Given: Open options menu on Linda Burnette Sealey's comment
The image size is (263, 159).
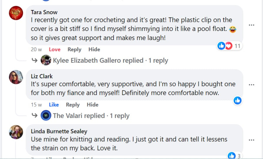Looking at the screenshot, I should point(251,140).
